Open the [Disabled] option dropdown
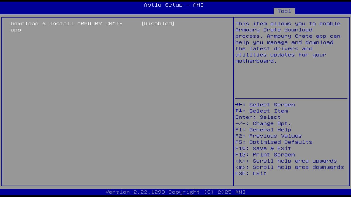The image size is (351, 197). [158, 24]
